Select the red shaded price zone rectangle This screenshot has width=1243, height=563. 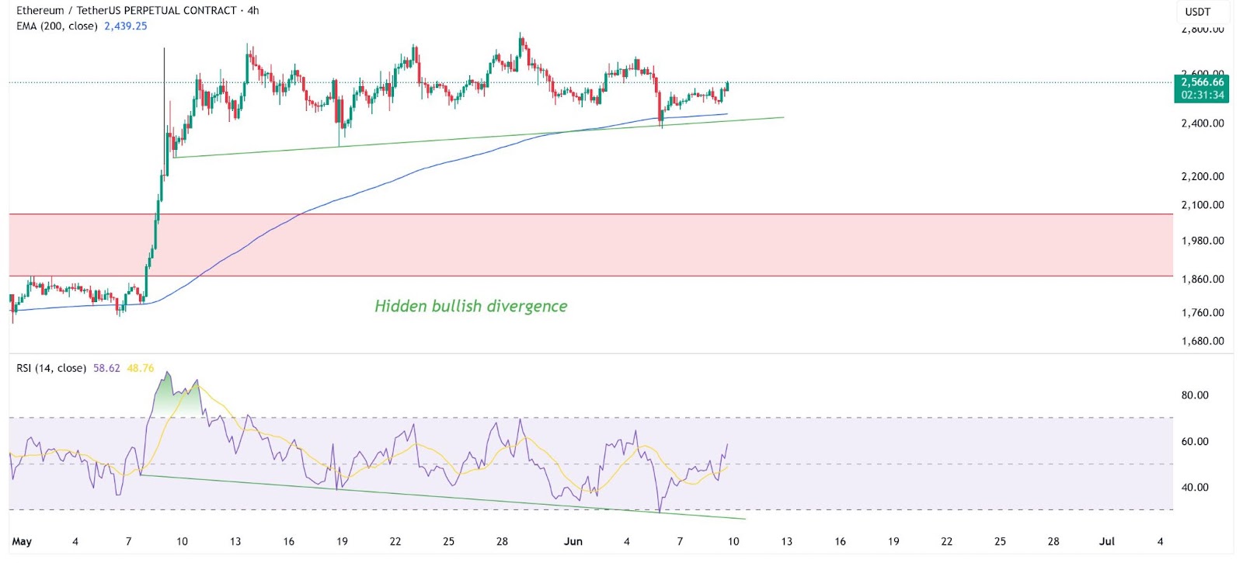click(x=590, y=245)
